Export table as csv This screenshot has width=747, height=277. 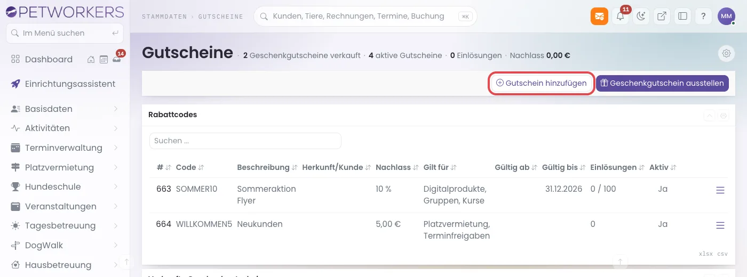(722, 254)
